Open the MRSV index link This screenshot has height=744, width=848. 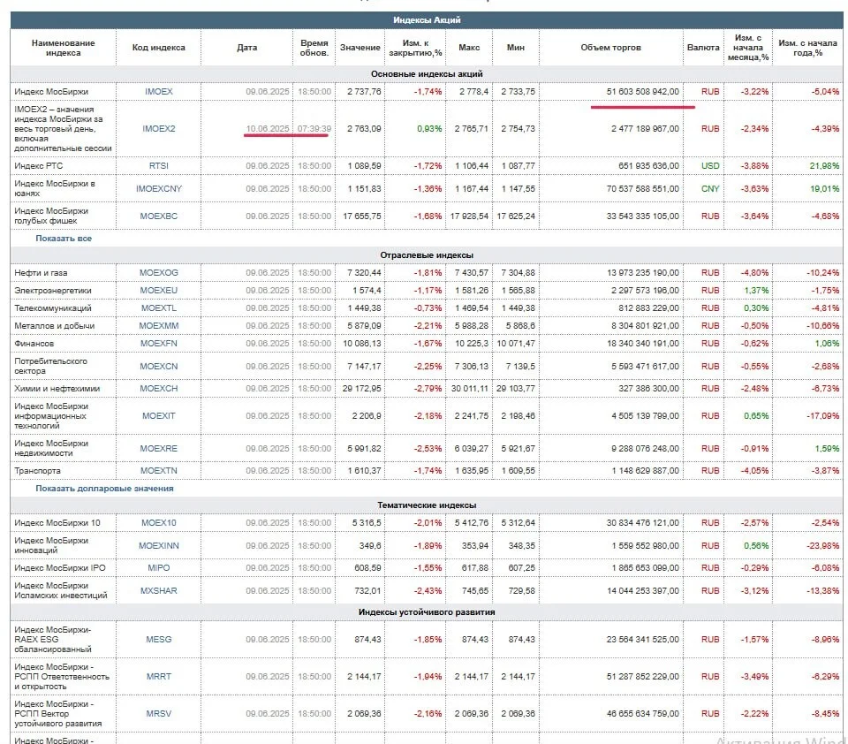158,714
